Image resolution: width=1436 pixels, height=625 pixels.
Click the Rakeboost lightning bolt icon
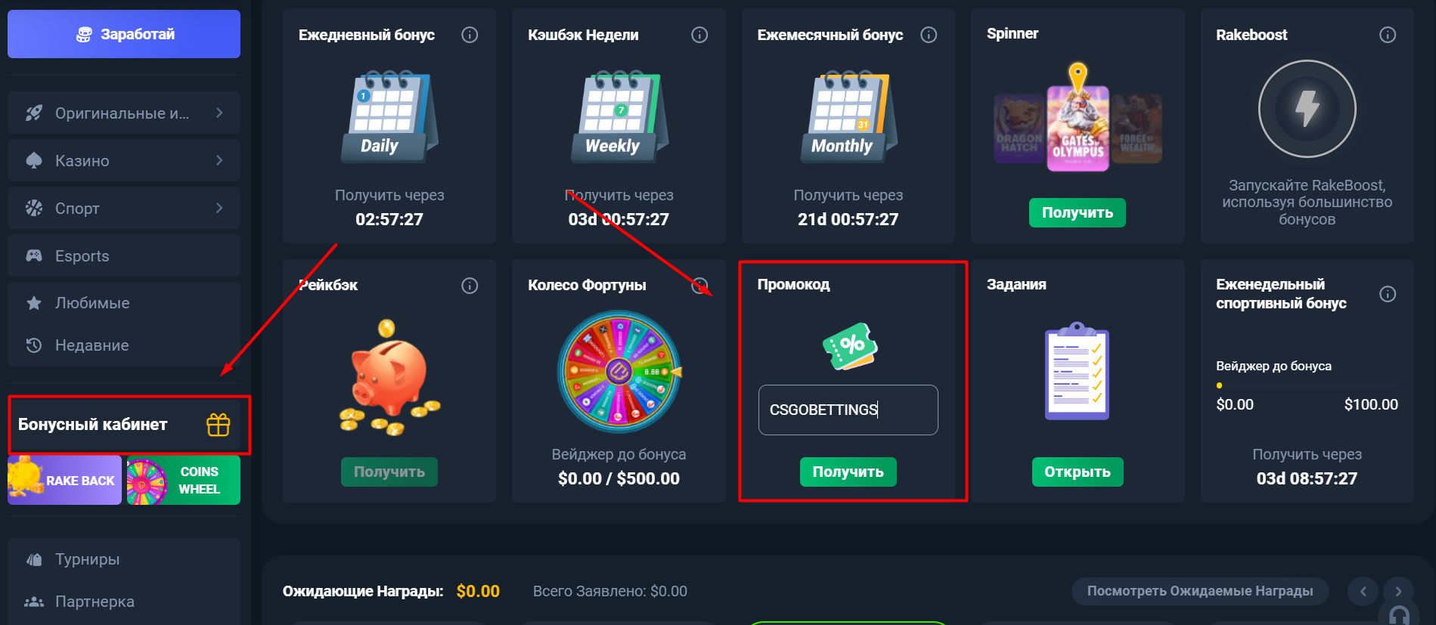pyautogui.click(x=1307, y=109)
